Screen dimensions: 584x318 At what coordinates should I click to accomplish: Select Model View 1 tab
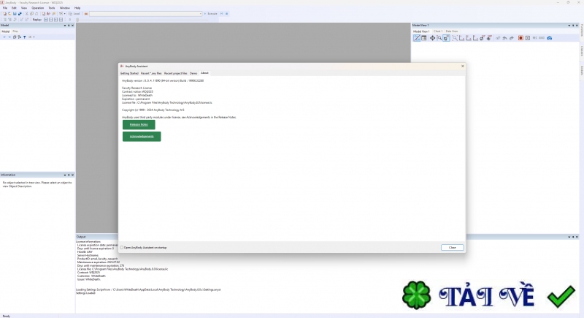click(421, 31)
